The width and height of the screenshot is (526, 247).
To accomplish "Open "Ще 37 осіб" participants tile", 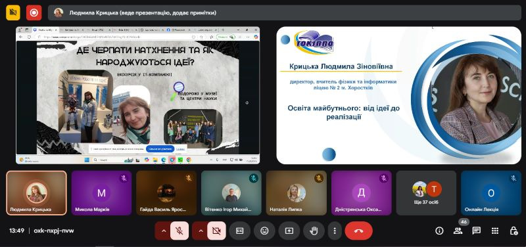I will pos(426,193).
